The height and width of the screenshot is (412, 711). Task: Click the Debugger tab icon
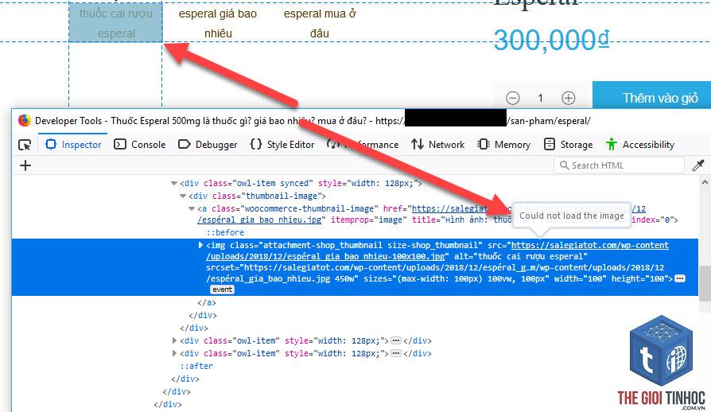184,144
